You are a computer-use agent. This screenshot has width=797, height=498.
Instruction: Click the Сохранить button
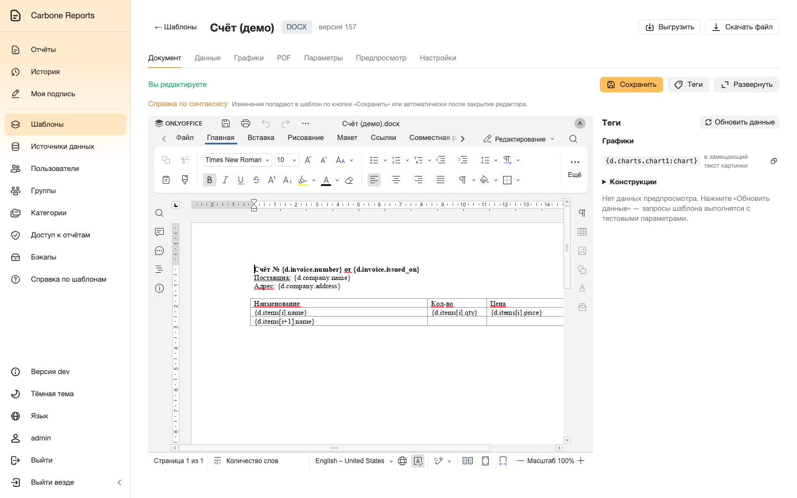632,85
